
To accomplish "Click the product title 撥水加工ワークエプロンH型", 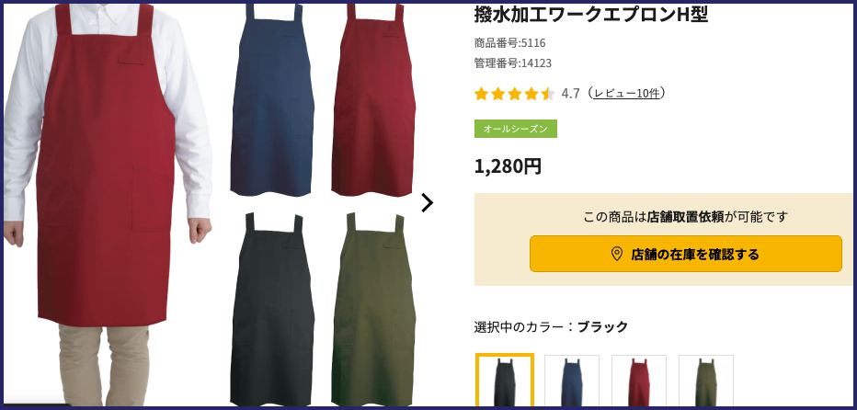I will (591, 14).
